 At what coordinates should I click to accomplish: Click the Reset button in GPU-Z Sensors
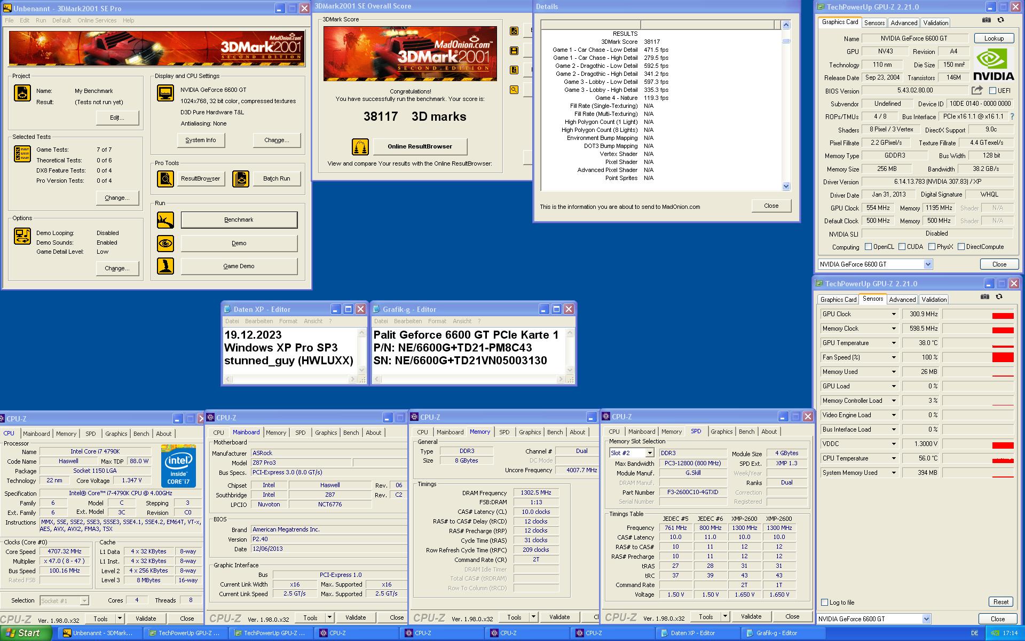[1001, 601]
